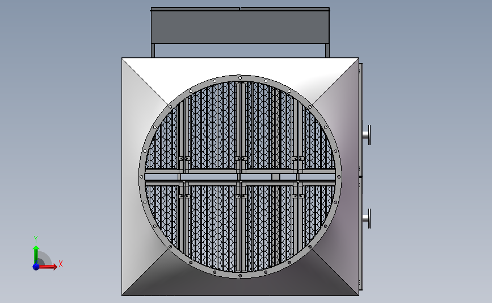Click the red X axis arrow
The width and height of the screenshot is (492, 303).
coord(47,267)
